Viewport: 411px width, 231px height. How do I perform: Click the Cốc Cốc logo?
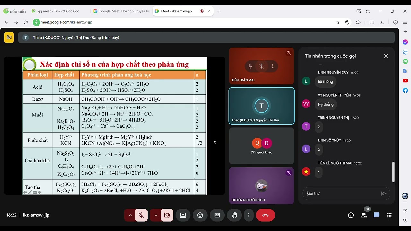pyautogui.click(x=14, y=11)
